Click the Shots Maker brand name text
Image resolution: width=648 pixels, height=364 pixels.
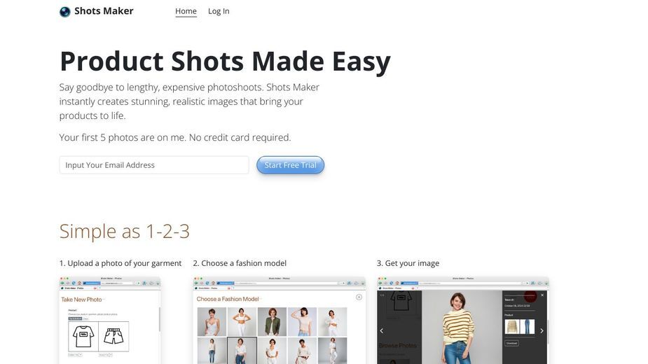click(104, 11)
